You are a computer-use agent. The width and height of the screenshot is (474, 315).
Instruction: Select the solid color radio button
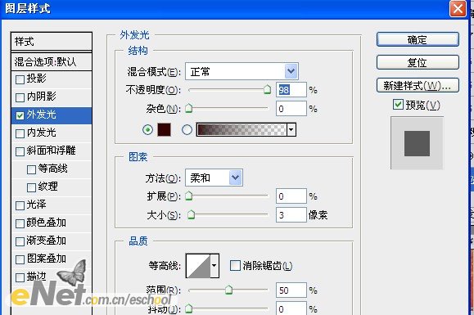[x=147, y=130]
